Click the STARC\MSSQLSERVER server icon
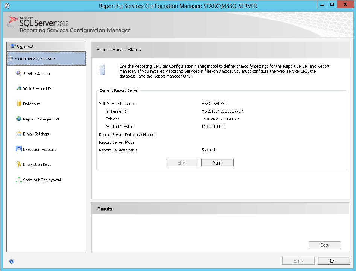356x271 pixels. tap(11, 59)
